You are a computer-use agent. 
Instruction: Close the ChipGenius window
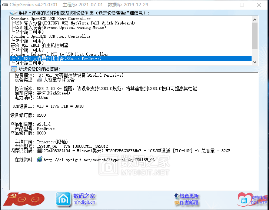[x=259, y=5]
